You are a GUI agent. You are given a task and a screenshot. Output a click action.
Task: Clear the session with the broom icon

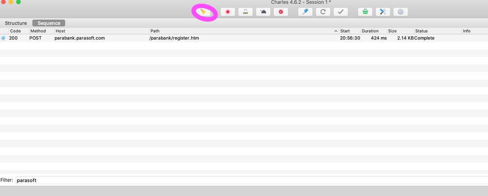click(203, 12)
